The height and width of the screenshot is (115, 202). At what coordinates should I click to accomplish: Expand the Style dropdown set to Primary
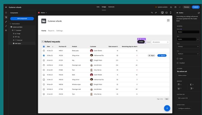click(x=188, y=46)
